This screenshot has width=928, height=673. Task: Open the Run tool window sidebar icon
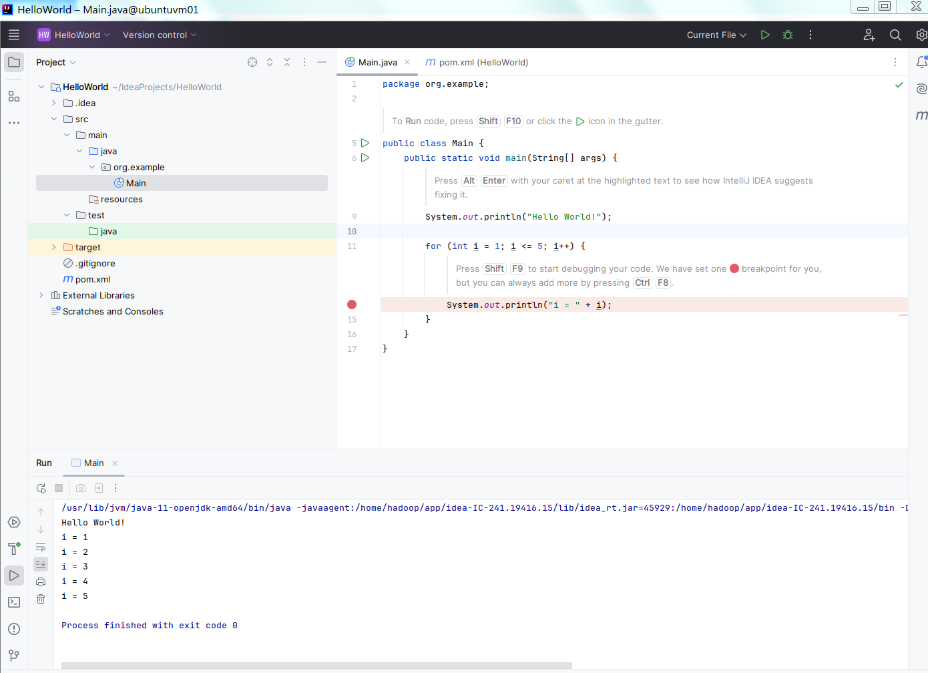(14, 576)
